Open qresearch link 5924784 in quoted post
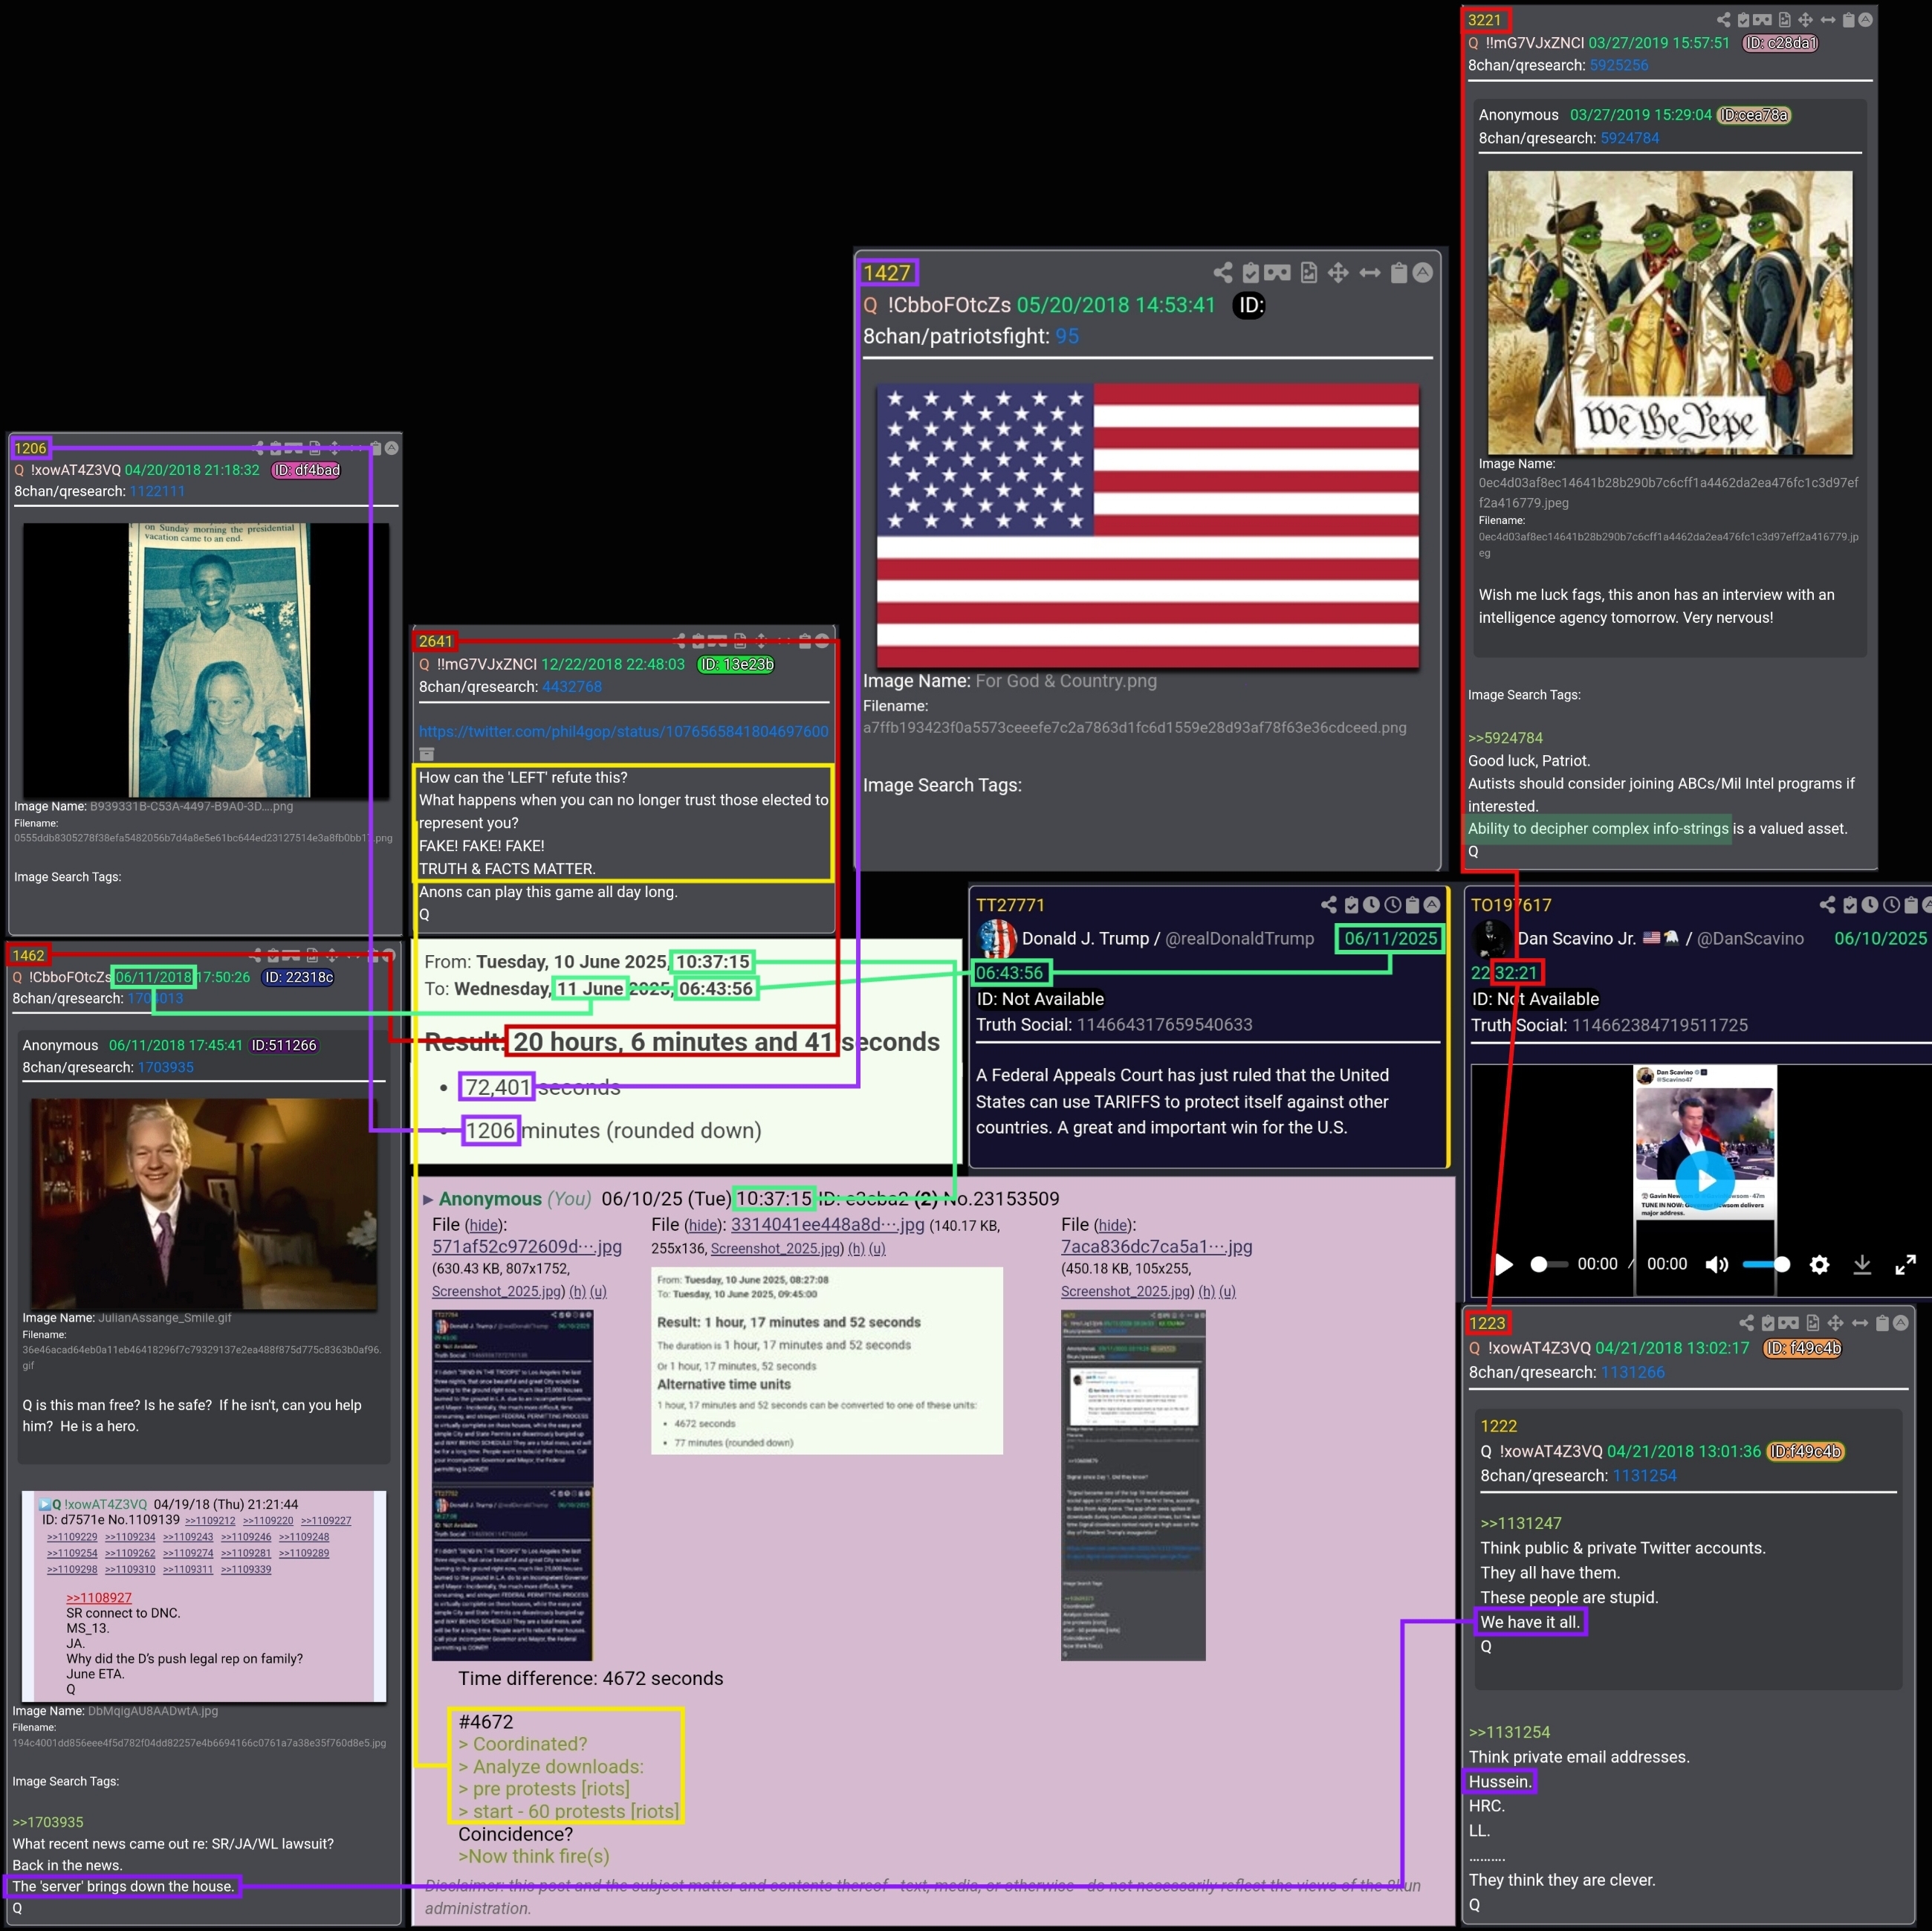 pos(1630,138)
